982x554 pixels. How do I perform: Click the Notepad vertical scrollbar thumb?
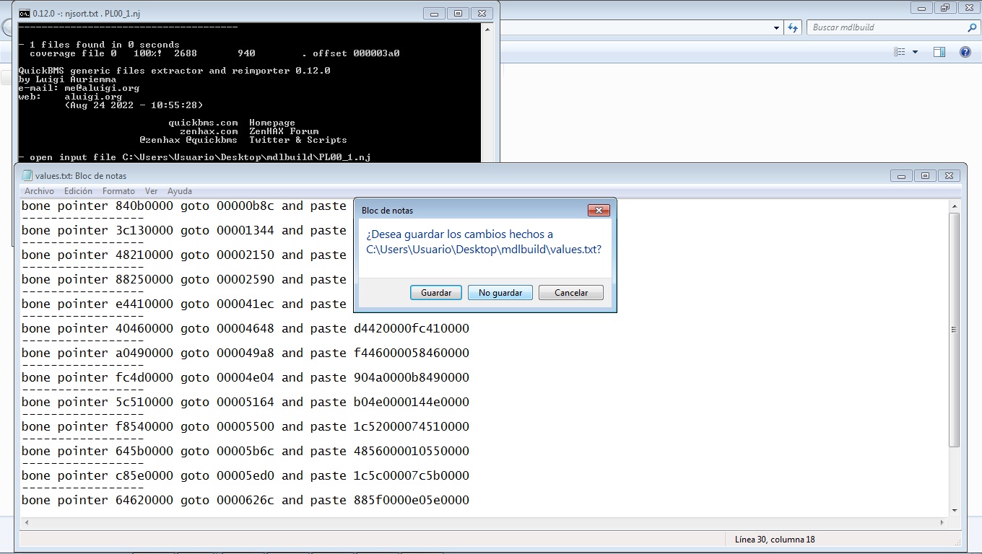(x=955, y=330)
